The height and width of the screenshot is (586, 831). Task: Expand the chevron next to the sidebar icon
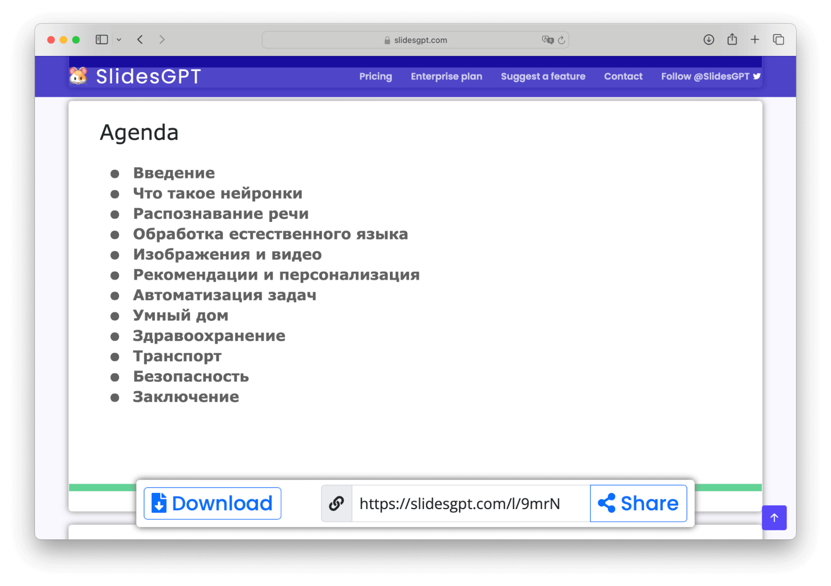coord(119,39)
